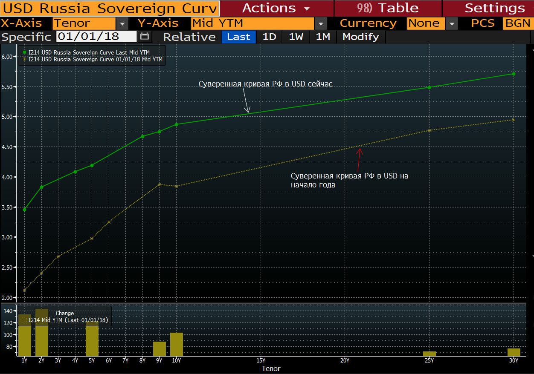Click the PCS label
This screenshot has width=534, height=374.
[483, 23]
